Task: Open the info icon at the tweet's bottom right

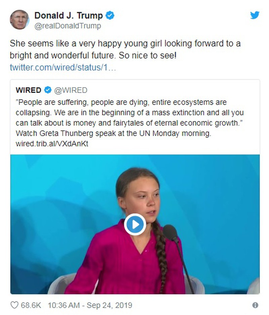Action: click(x=255, y=305)
